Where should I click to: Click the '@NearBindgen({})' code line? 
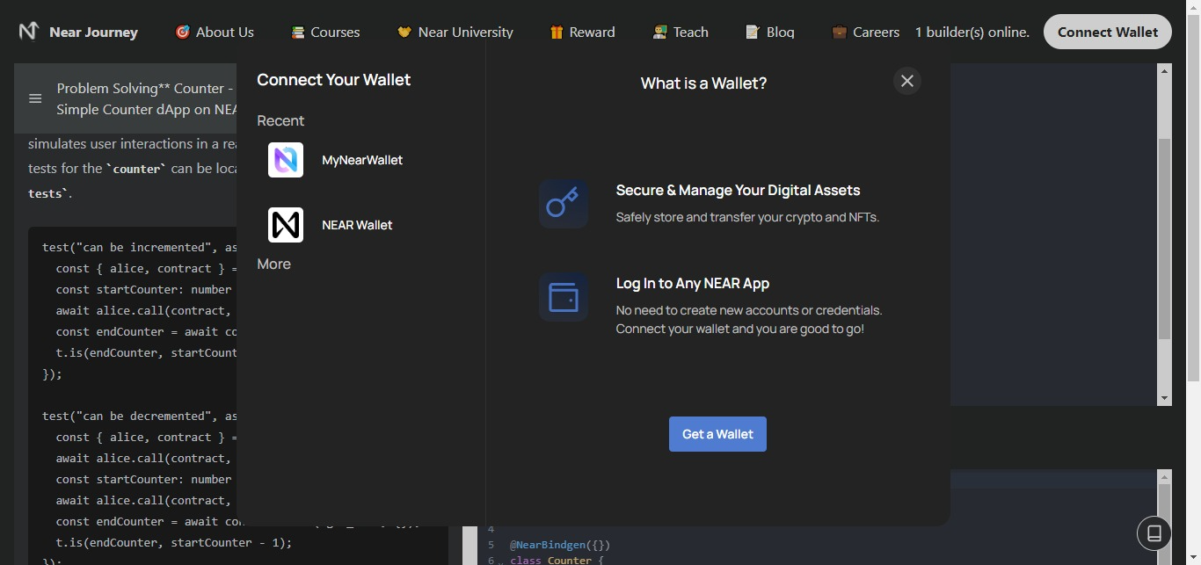(560, 545)
